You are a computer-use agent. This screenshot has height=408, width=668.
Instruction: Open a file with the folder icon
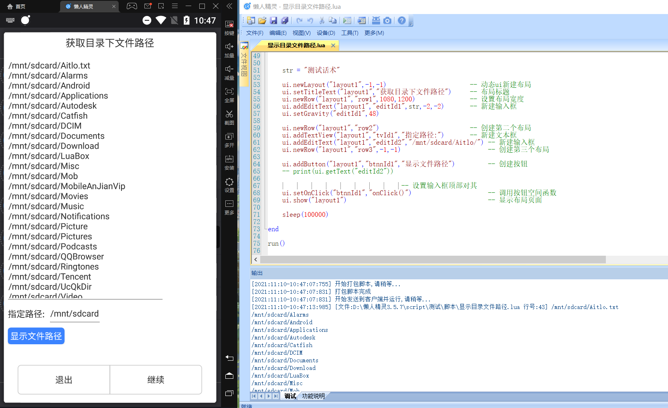coord(262,20)
